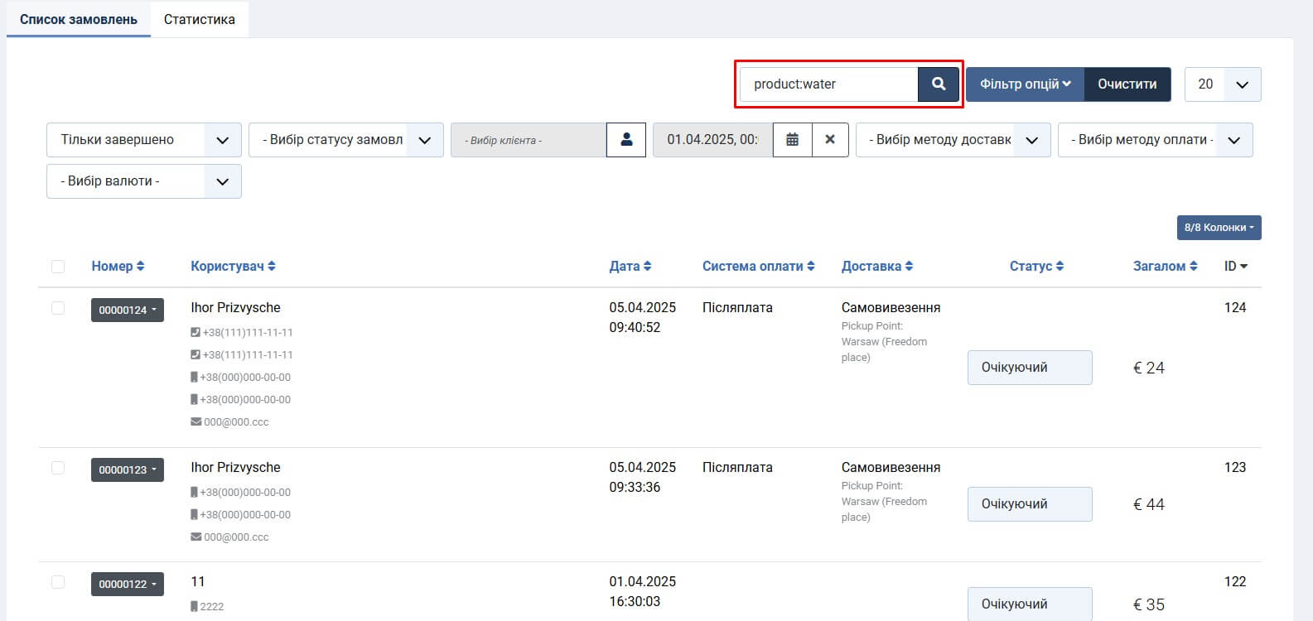Open the customer picker user icon

click(x=626, y=140)
